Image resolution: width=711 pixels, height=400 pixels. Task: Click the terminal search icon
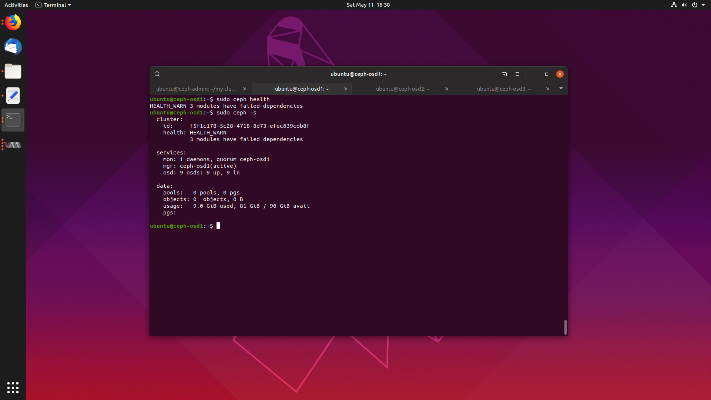click(x=157, y=74)
